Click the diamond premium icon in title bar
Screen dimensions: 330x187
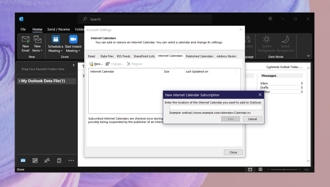coord(270,19)
